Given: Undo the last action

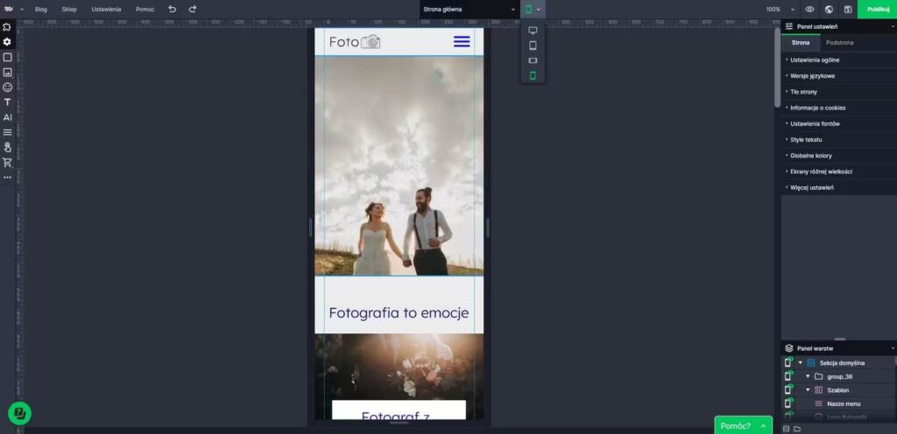Looking at the screenshot, I should pos(173,9).
